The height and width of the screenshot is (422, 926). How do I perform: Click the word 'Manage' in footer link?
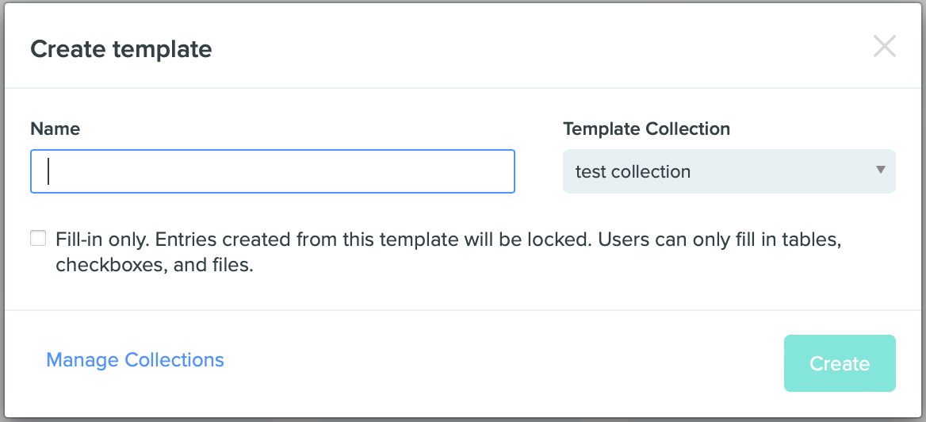pyautogui.click(x=83, y=360)
